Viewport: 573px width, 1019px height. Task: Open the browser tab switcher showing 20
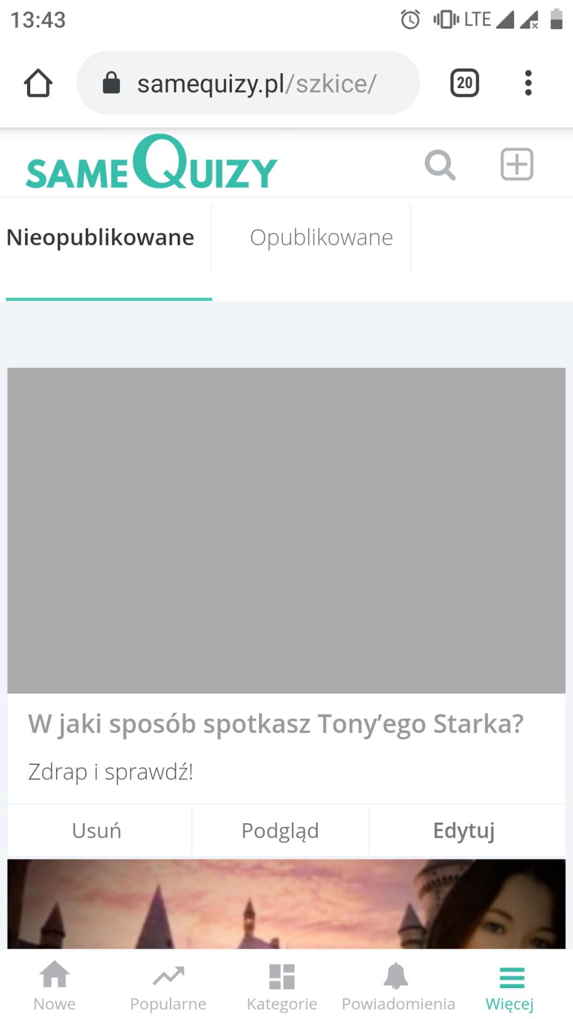pos(464,83)
